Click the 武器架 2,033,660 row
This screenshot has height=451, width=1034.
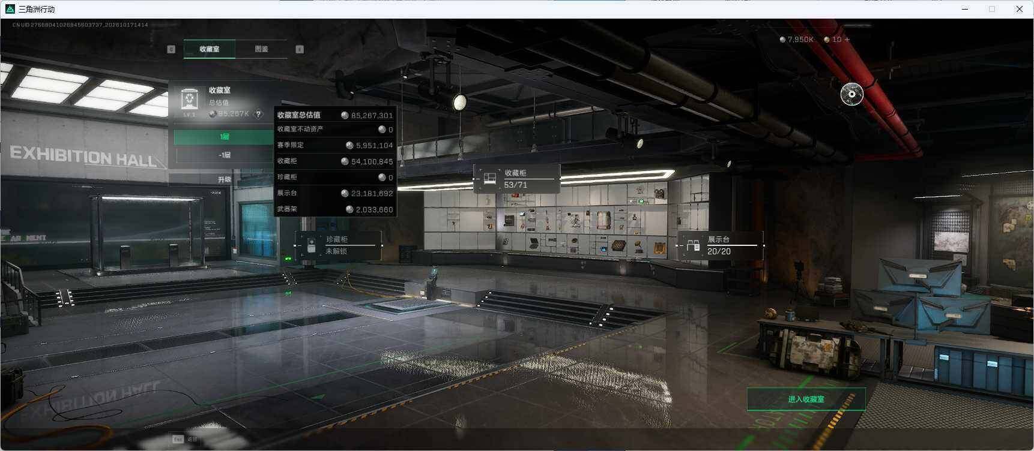335,209
